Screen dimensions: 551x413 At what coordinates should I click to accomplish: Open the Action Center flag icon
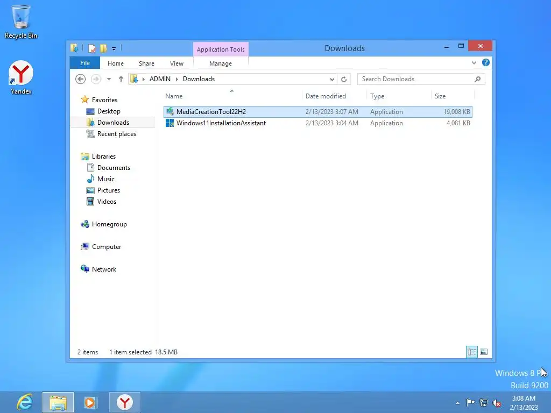[470, 402]
